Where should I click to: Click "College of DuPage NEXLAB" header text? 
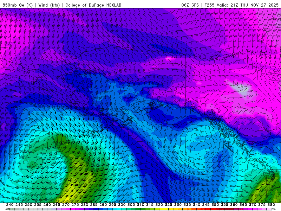pos(93,5)
